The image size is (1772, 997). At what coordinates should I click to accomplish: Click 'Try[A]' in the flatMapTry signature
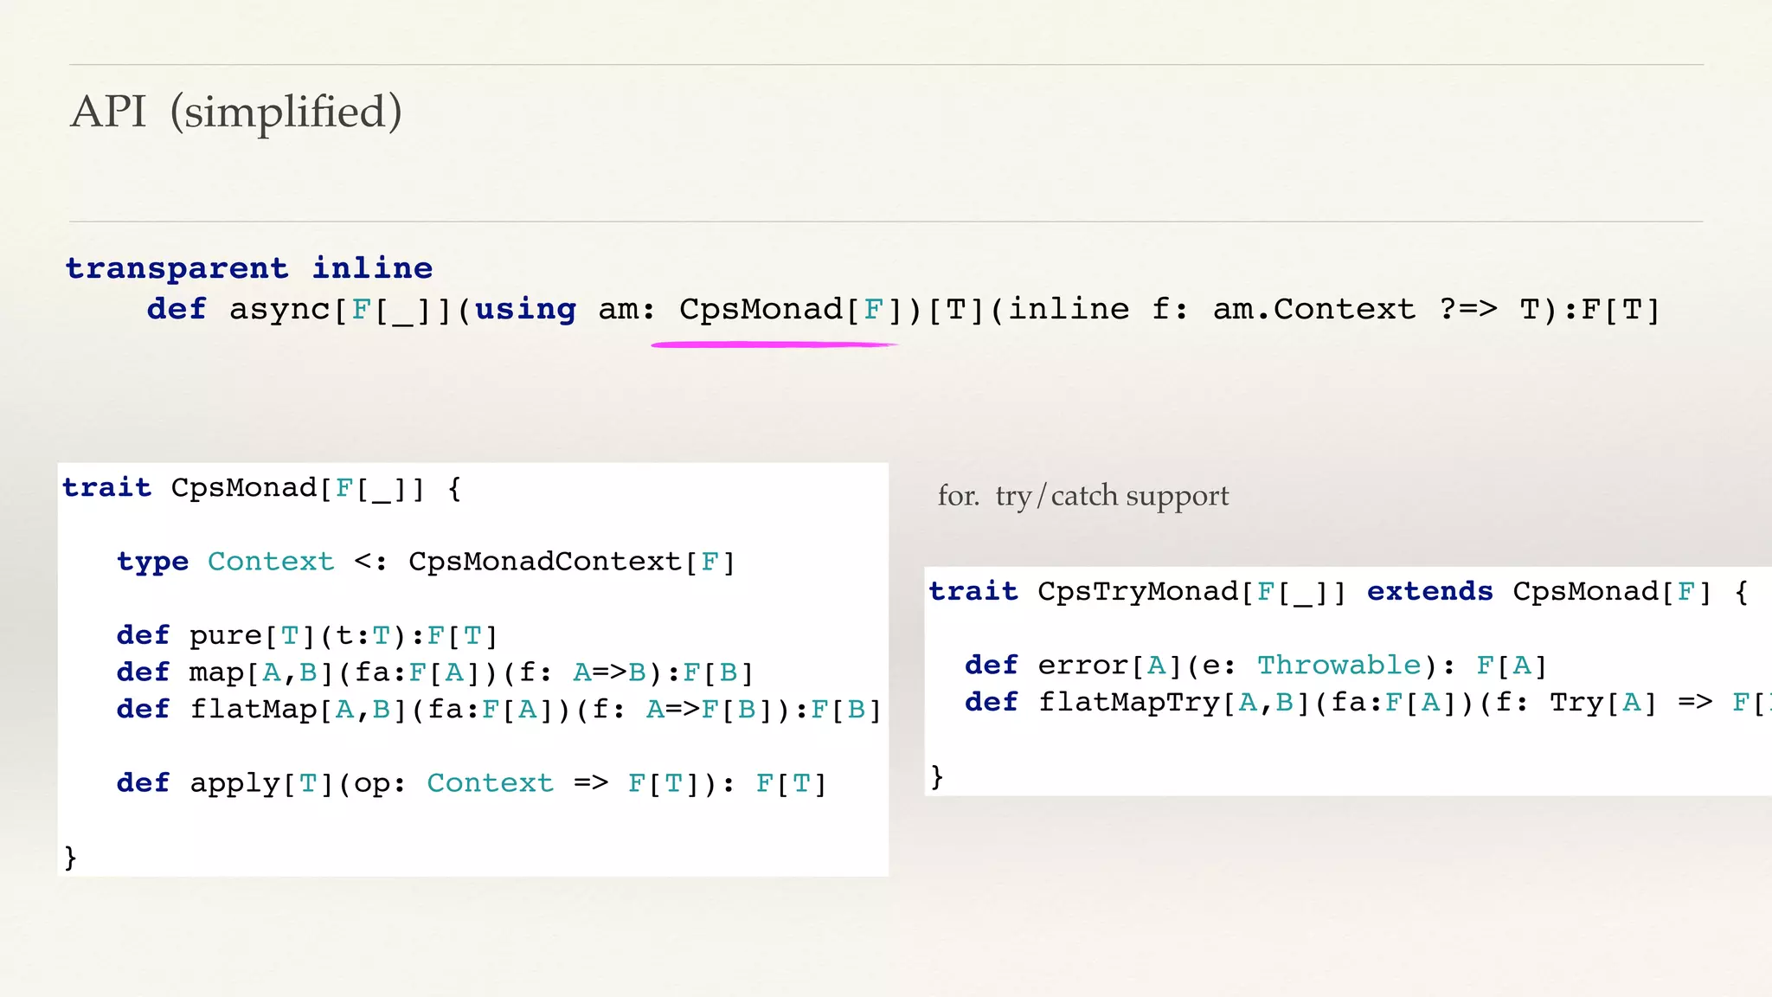[x=1603, y=703]
